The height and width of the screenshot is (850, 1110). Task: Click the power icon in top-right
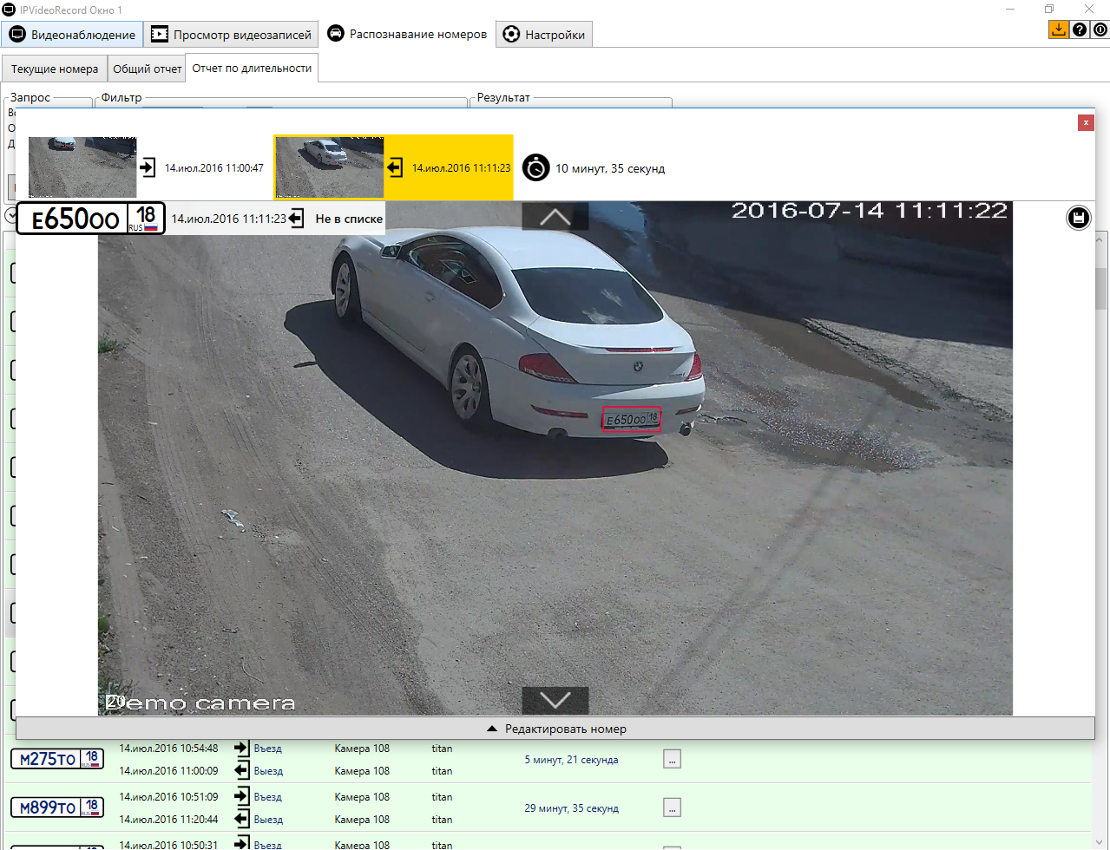(x=1100, y=29)
